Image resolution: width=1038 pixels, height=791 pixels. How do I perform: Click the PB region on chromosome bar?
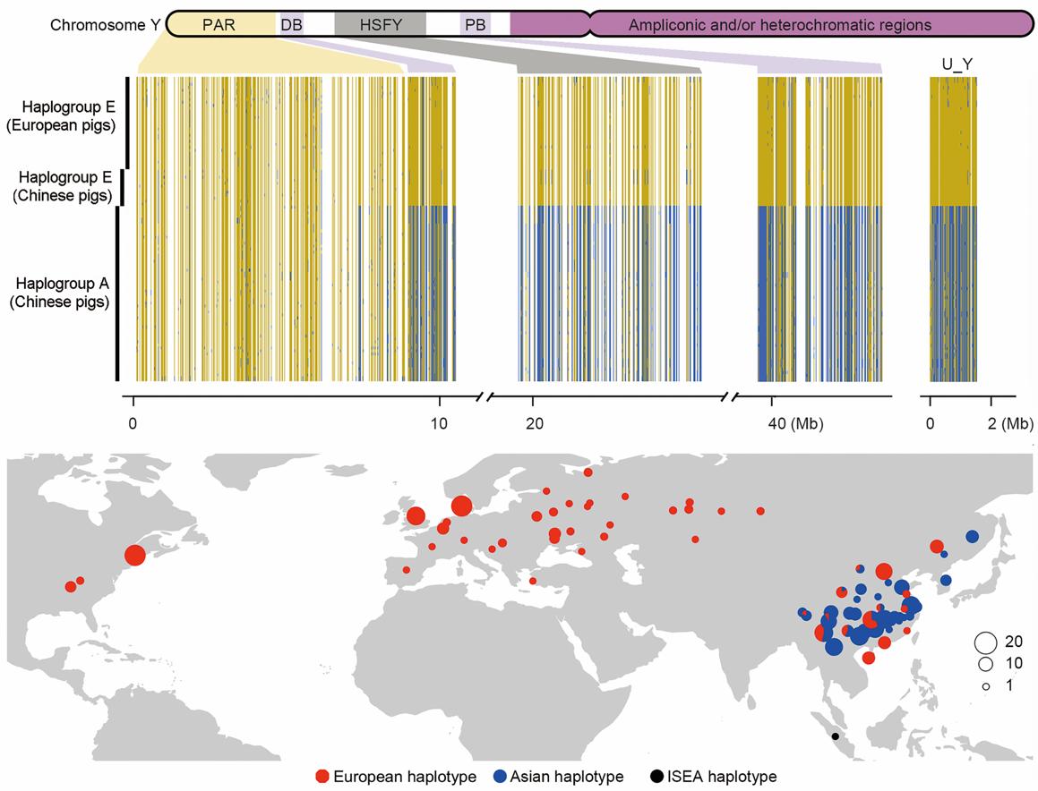coord(476,24)
